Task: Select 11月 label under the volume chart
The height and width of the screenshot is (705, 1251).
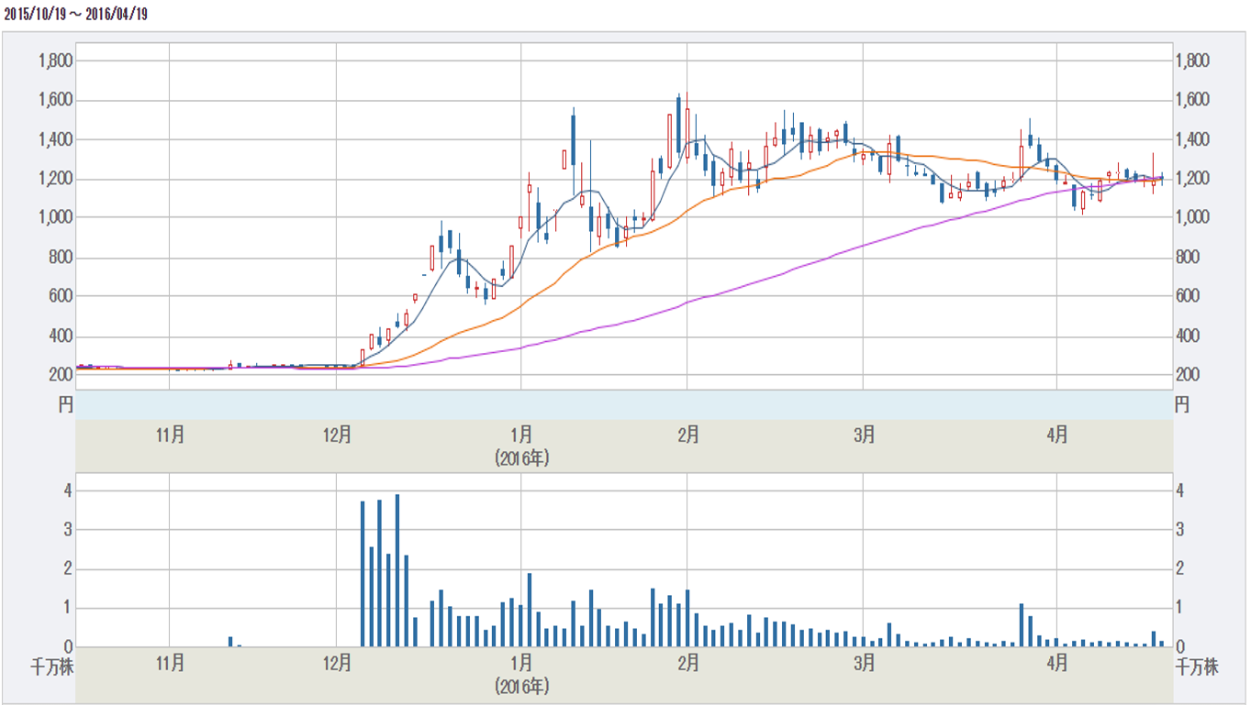Action: [170, 663]
